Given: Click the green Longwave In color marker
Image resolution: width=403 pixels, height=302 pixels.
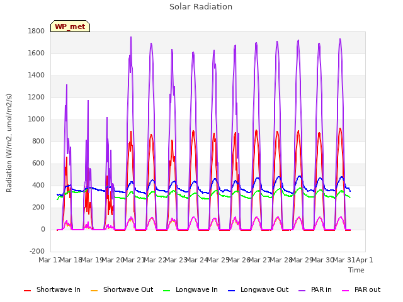Looking at the screenshot, I should coord(167,291).
